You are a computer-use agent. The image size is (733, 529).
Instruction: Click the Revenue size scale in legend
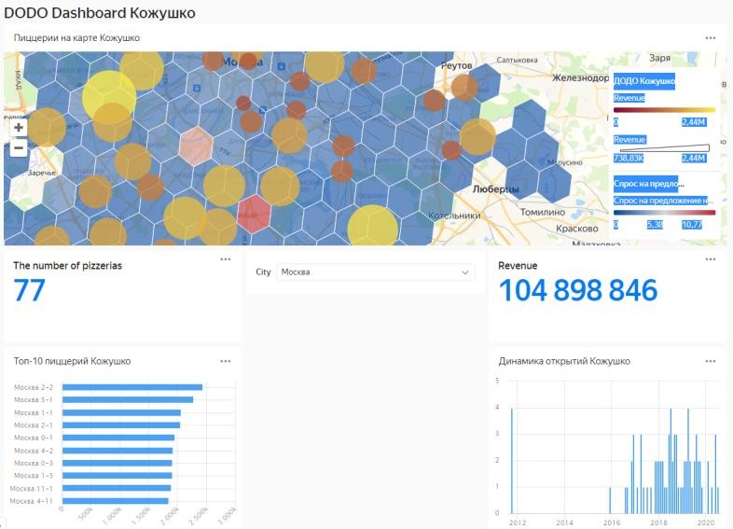[664, 148]
